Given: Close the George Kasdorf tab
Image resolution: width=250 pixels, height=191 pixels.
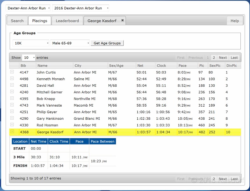Looking at the screenshot, I should point(122,21).
